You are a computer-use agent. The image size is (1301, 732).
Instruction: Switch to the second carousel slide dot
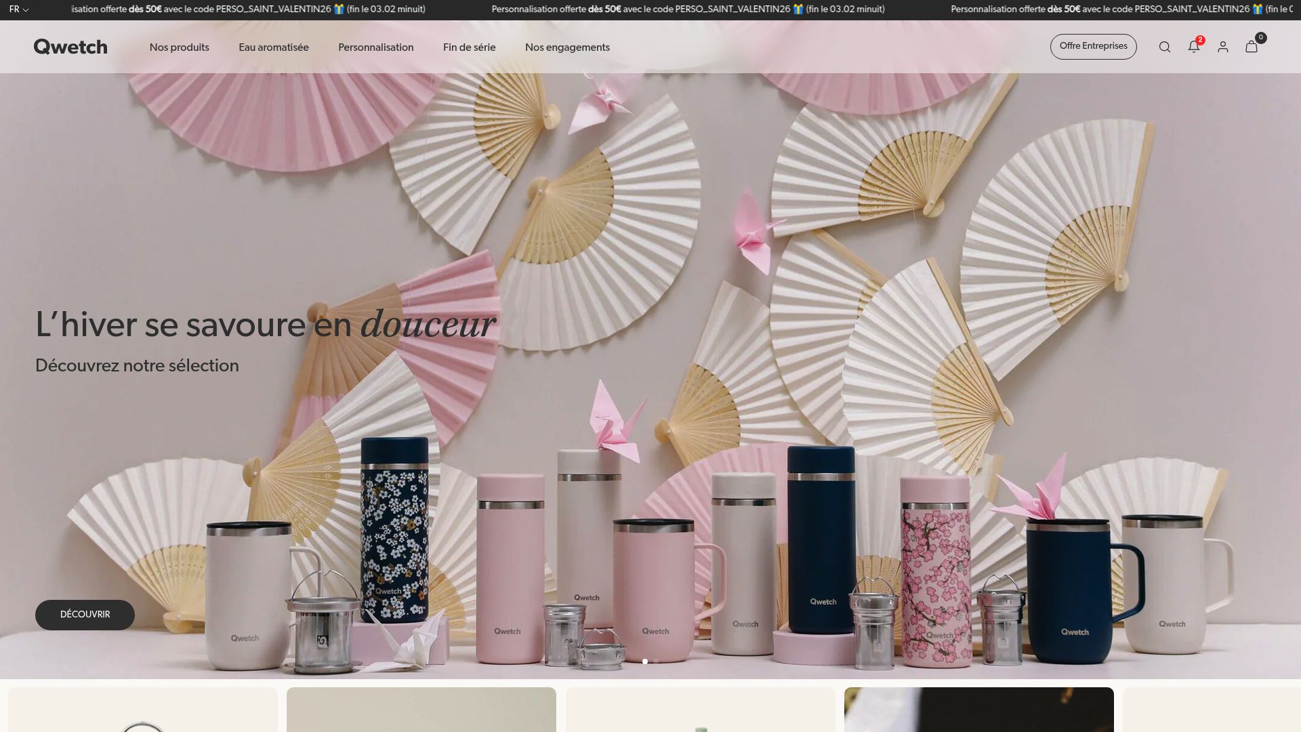[656, 662]
